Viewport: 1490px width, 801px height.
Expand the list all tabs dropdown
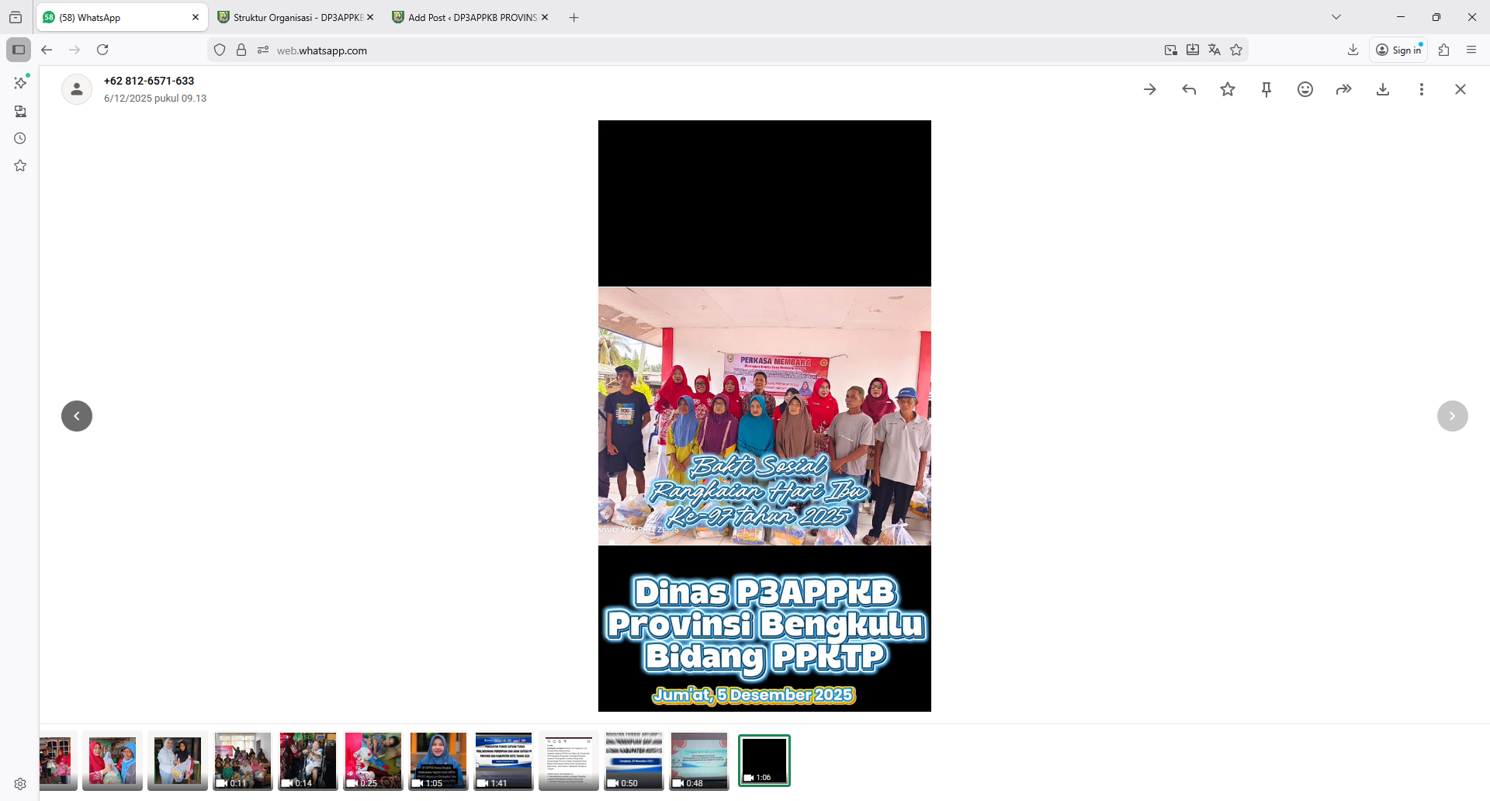[x=1336, y=17]
